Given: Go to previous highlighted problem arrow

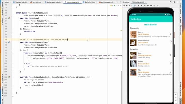Looking at the screenshot, I should tap(118, 5).
